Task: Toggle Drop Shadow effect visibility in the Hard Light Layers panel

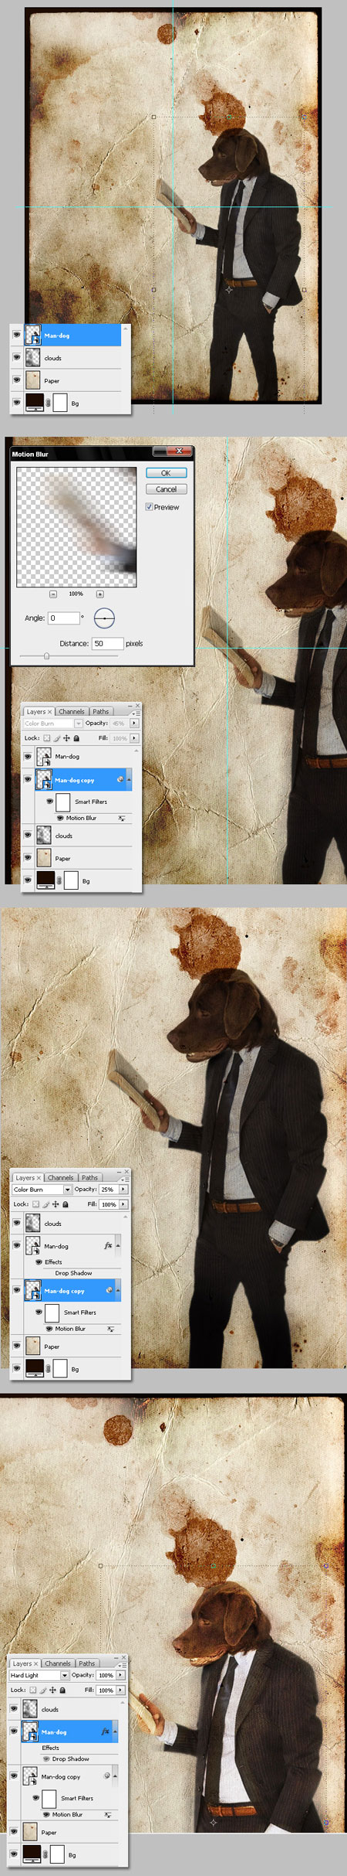Action: point(46,1759)
